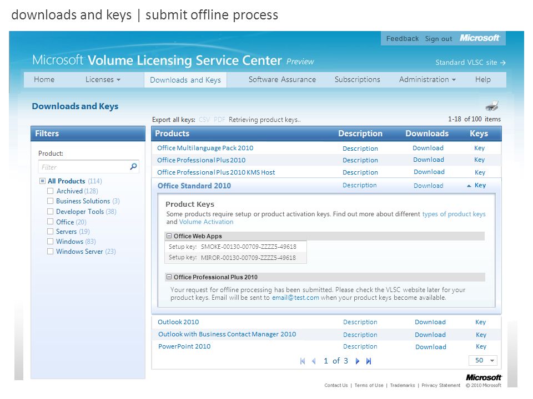Click the filter search magnifier icon

(x=134, y=166)
